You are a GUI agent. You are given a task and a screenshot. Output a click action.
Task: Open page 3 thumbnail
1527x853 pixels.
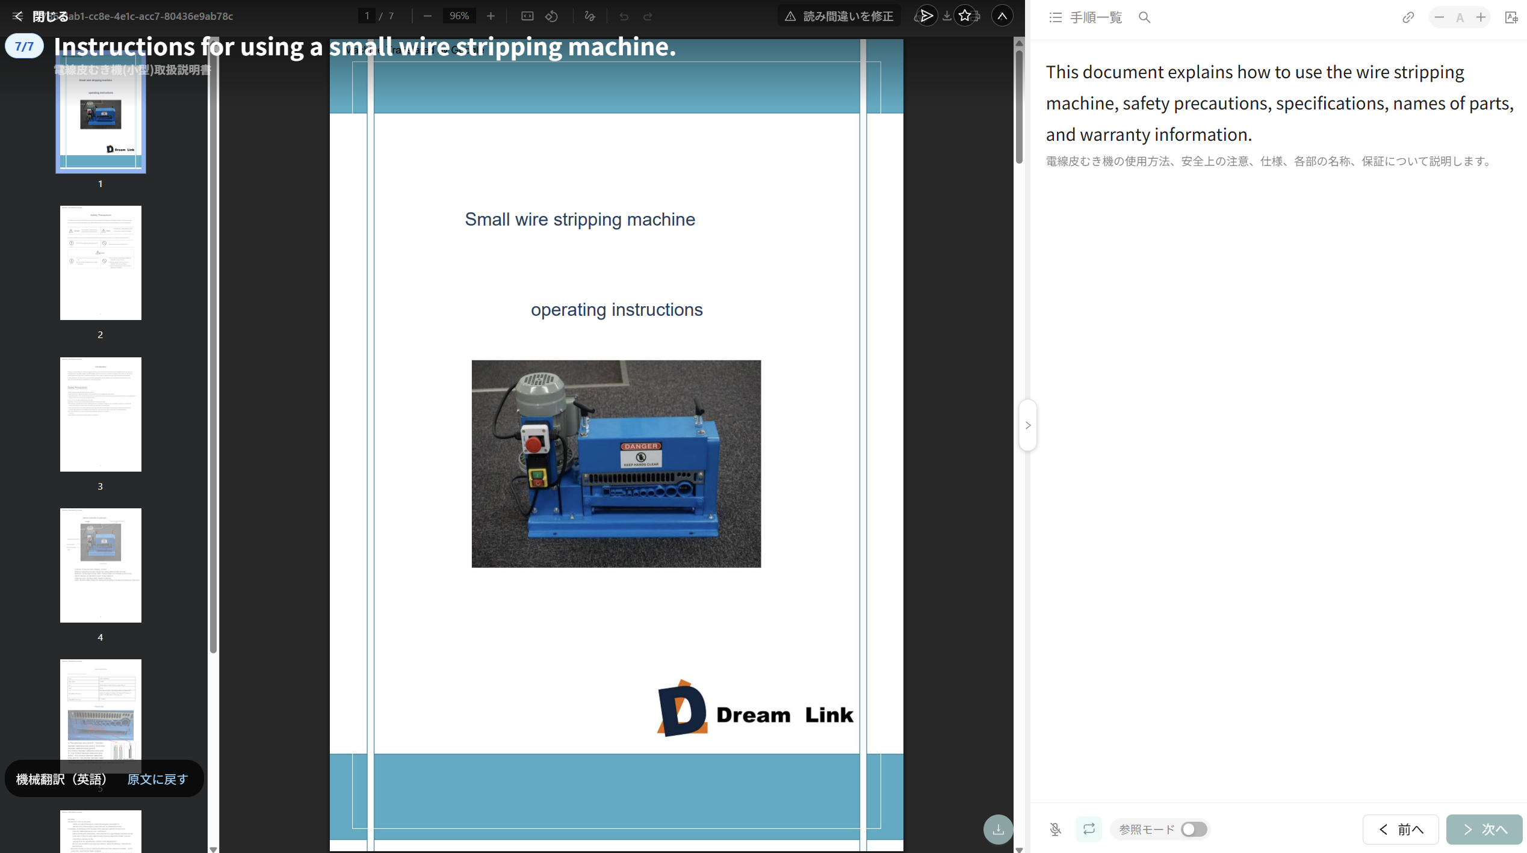point(101,414)
